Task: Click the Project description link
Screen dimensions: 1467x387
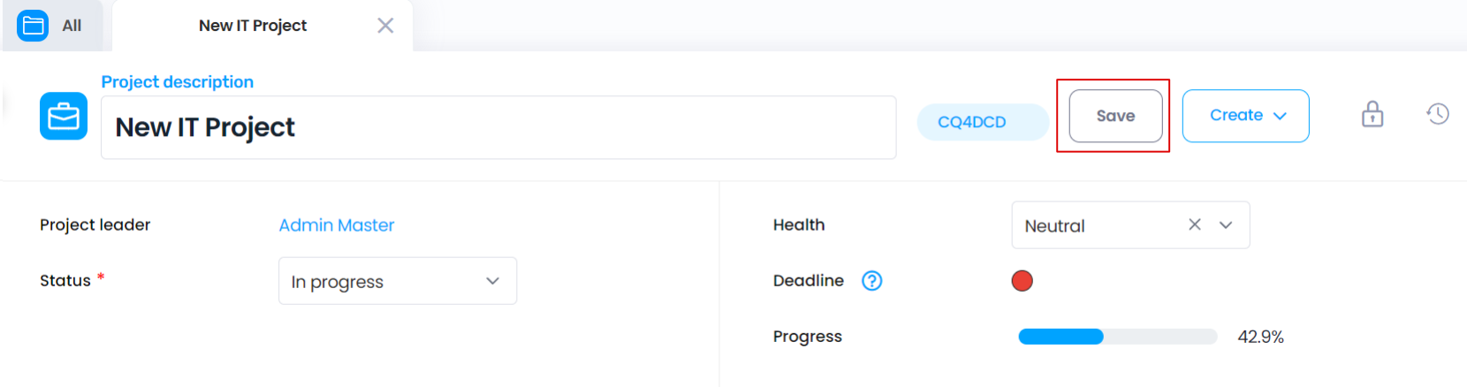Action: pyautogui.click(x=178, y=82)
